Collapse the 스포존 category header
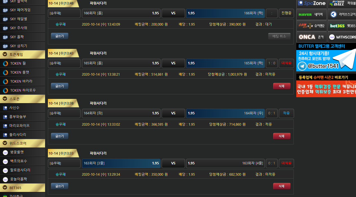The height and width of the screenshot is (197, 356). [22, 99]
